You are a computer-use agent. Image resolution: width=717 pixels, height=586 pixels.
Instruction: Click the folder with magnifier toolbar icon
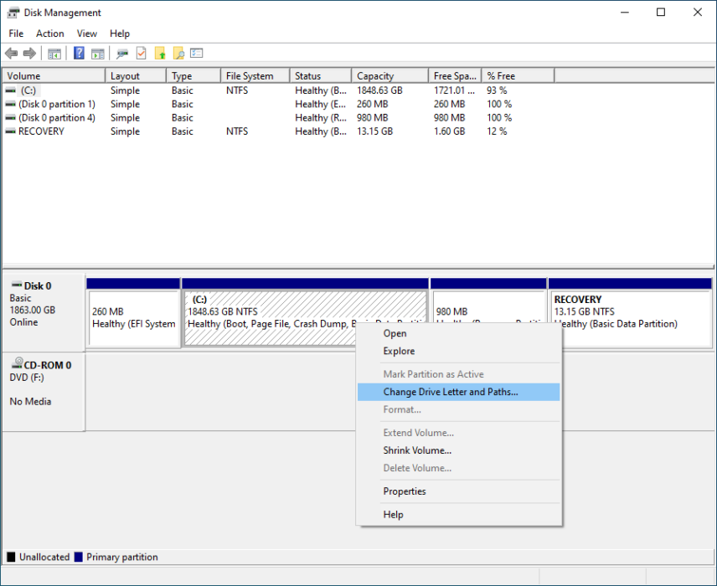(180, 53)
